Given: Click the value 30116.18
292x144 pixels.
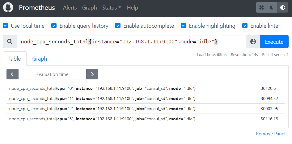Looking at the screenshot, I should point(269,119).
